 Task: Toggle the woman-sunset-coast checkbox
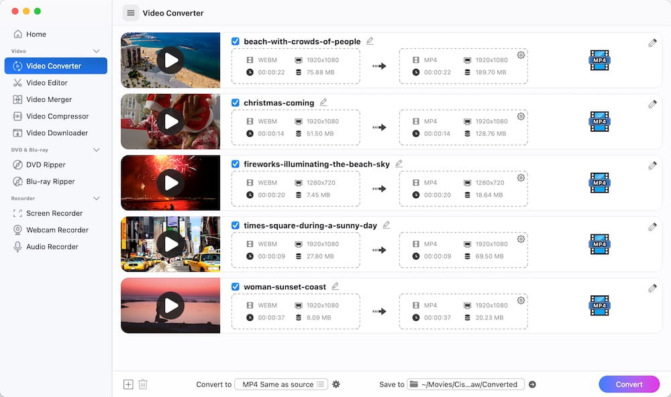[x=236, y=287]
